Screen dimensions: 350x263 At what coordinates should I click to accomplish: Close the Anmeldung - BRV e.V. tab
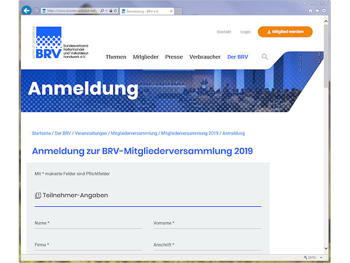pyautogui.click(x=171, y=11)
